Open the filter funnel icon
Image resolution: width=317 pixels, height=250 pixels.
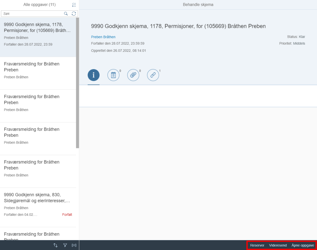[65, 245]
